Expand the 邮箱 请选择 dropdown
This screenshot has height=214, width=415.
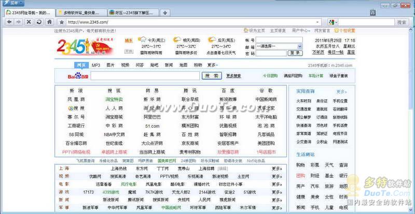pyautogui.click(x=279, y=47)
